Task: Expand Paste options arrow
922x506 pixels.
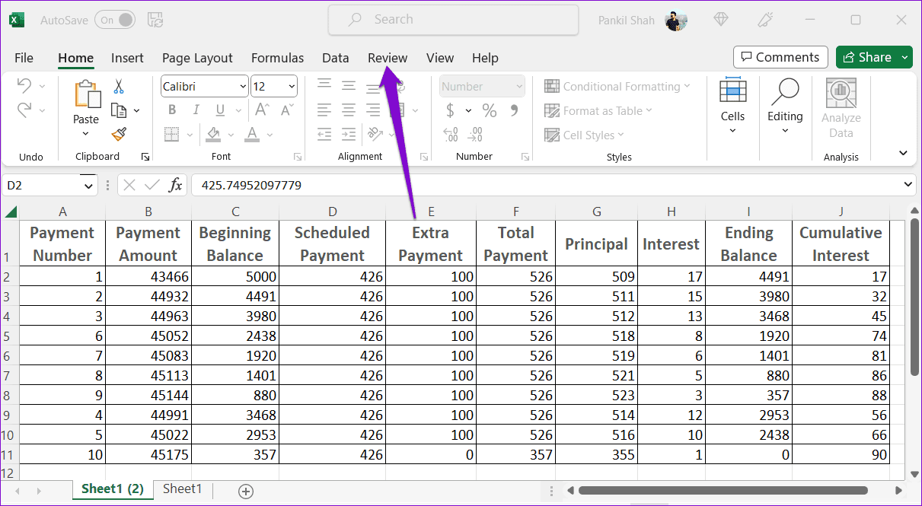Action: (x=85, y=134)
